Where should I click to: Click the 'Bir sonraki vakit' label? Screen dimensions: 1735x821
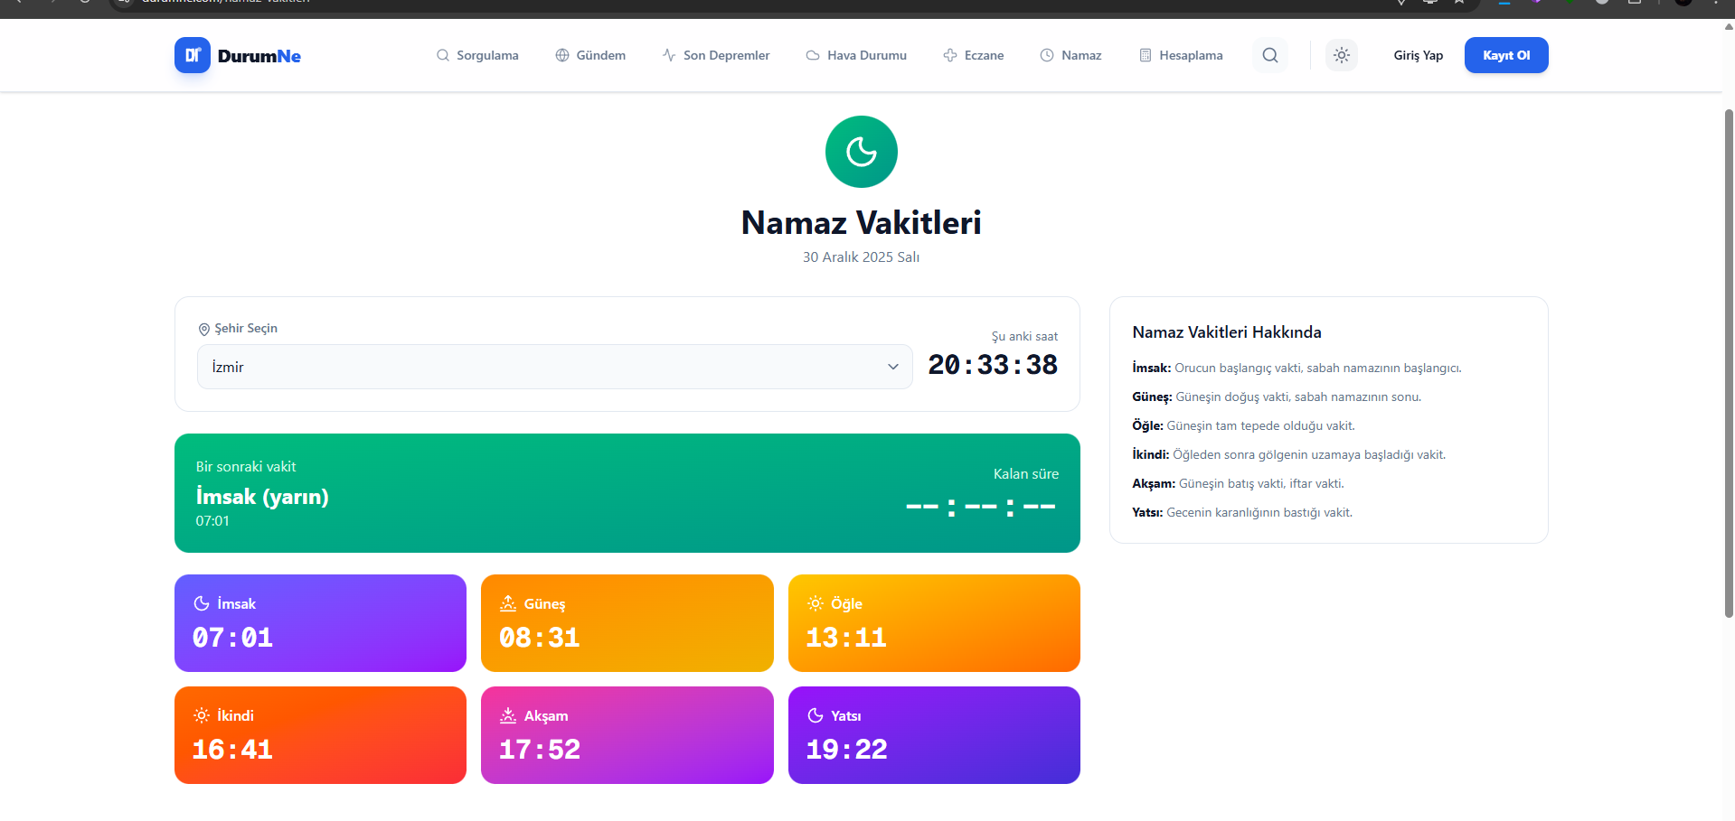[x=246, y=467]
